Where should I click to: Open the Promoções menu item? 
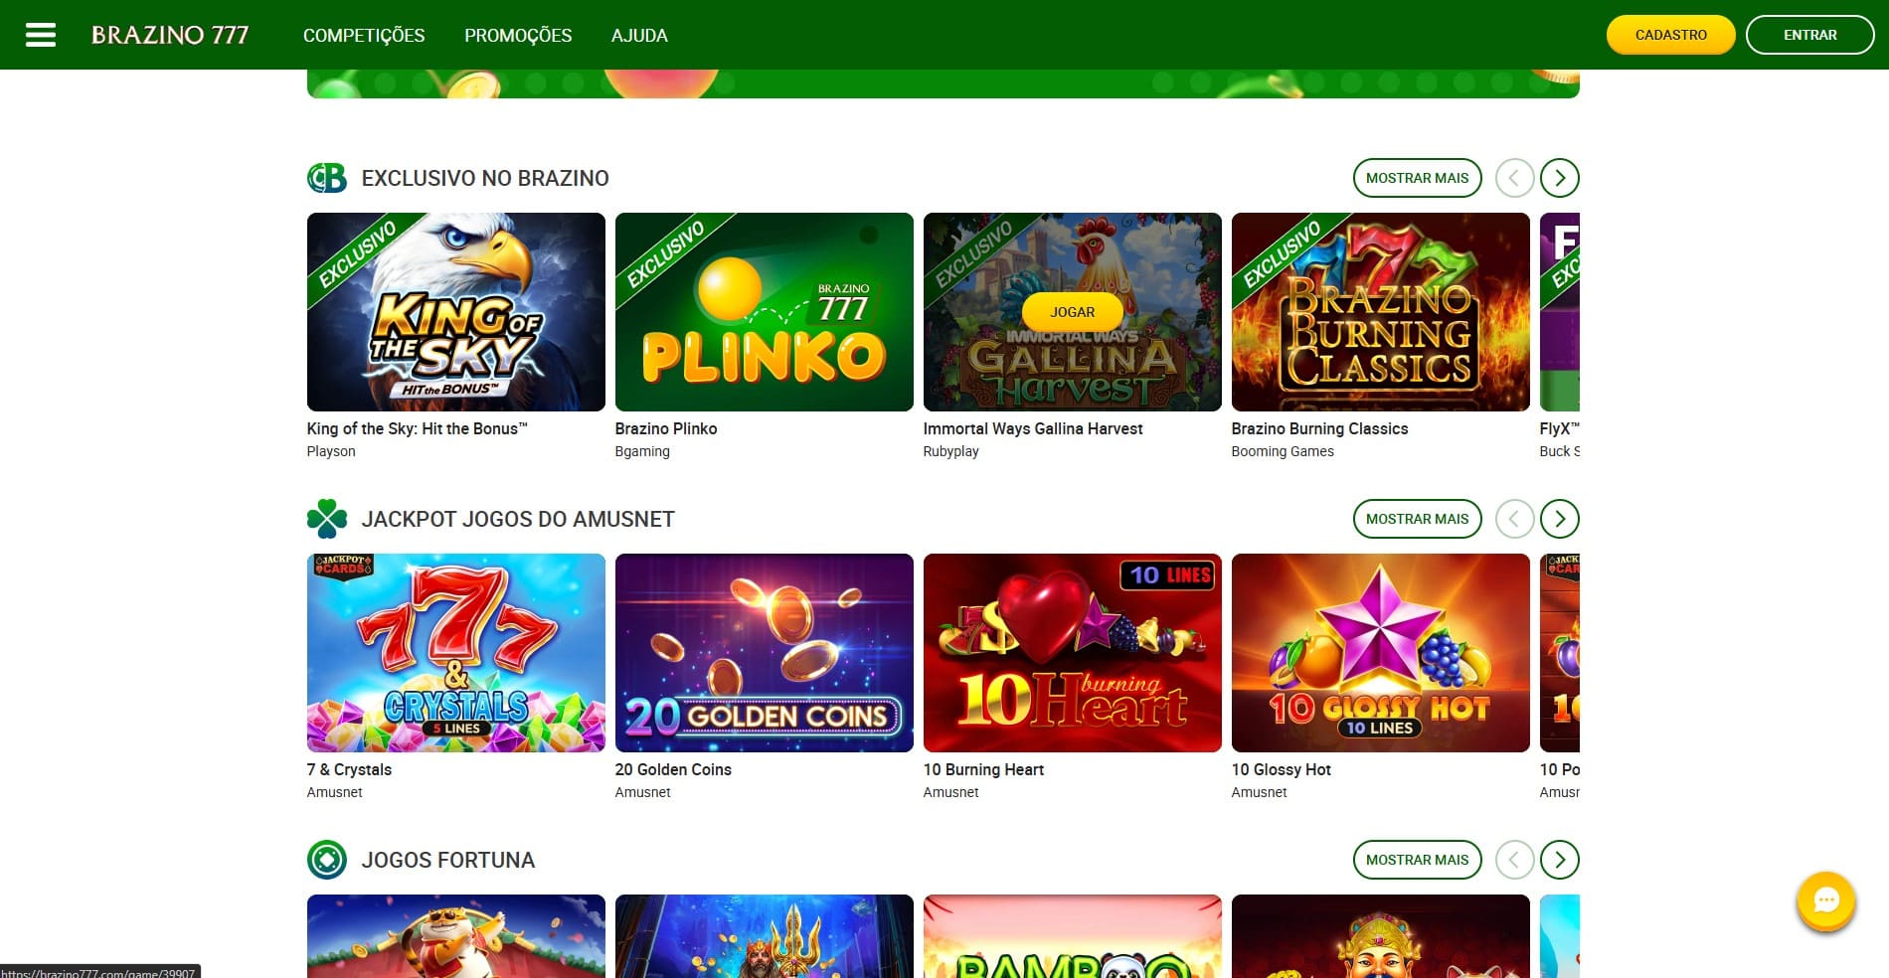click(518, 35)
